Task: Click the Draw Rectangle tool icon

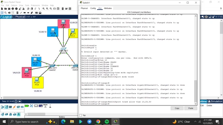Action: (x=25, y=13)
